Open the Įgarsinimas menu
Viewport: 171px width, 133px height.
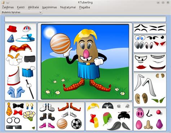coord(49,7)
